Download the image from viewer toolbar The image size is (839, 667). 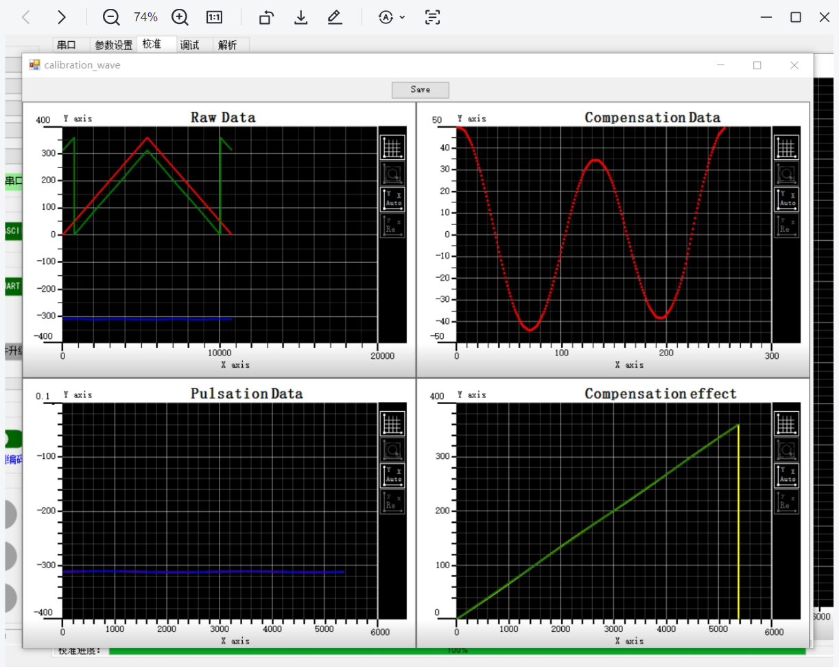pyautogui.click(x=300, y=17)
